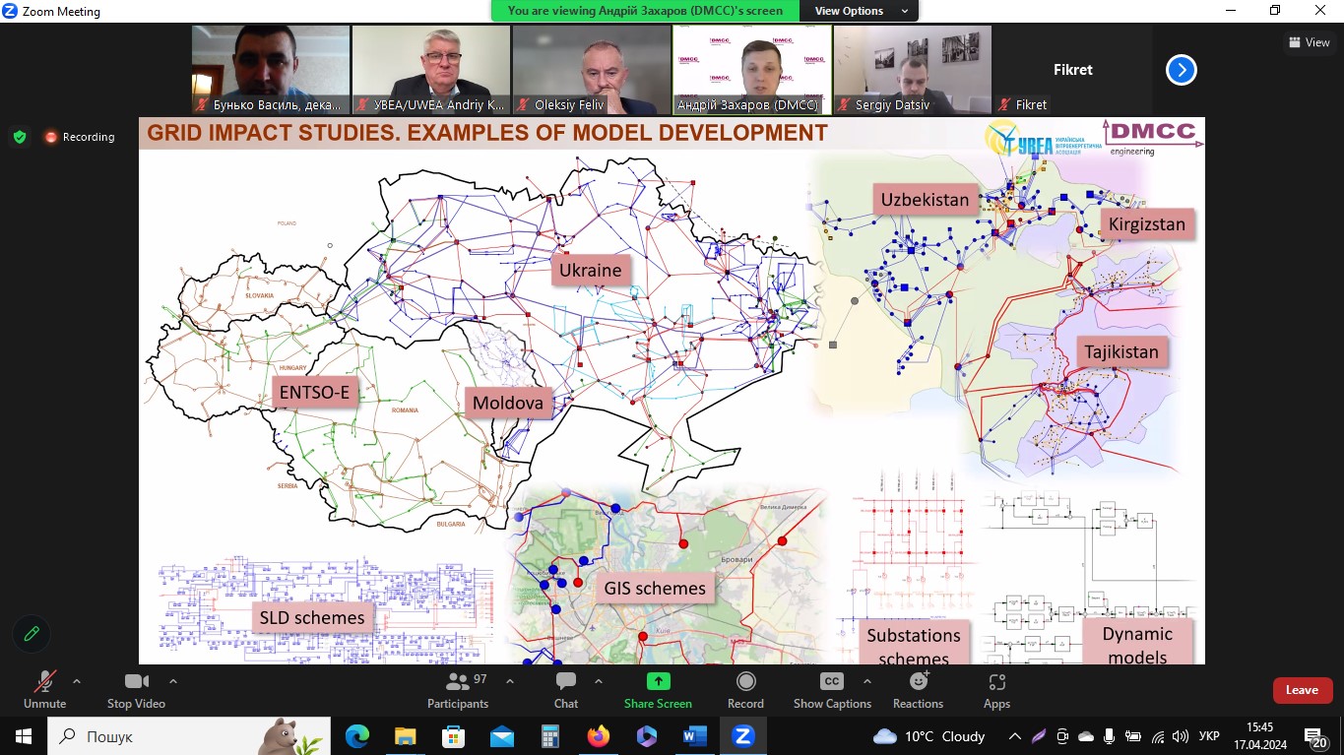Open Copilot app from taskbar
This screenshot has width=1344, height=755.
click(646, 735)
